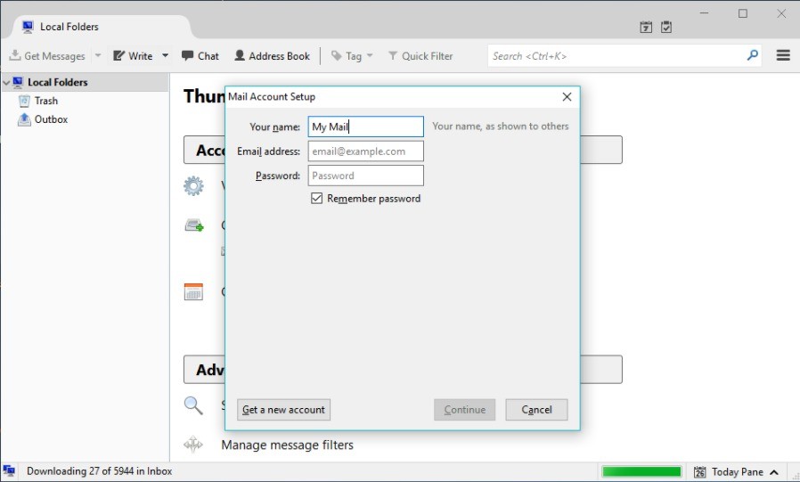Select the Outbox folder
The height and width of the screenshot is (482, 800).
tap(51, 119)
